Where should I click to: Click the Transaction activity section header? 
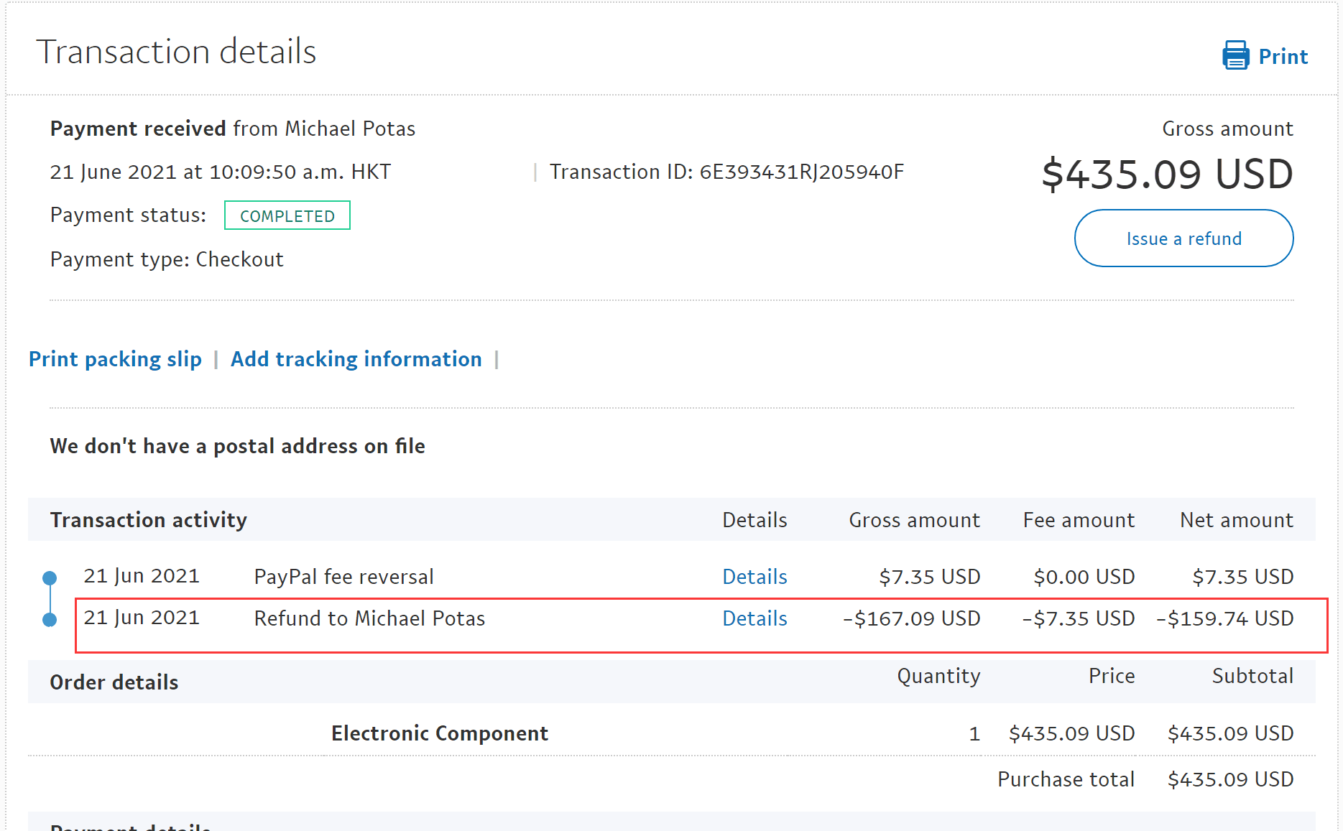point(149,520)
